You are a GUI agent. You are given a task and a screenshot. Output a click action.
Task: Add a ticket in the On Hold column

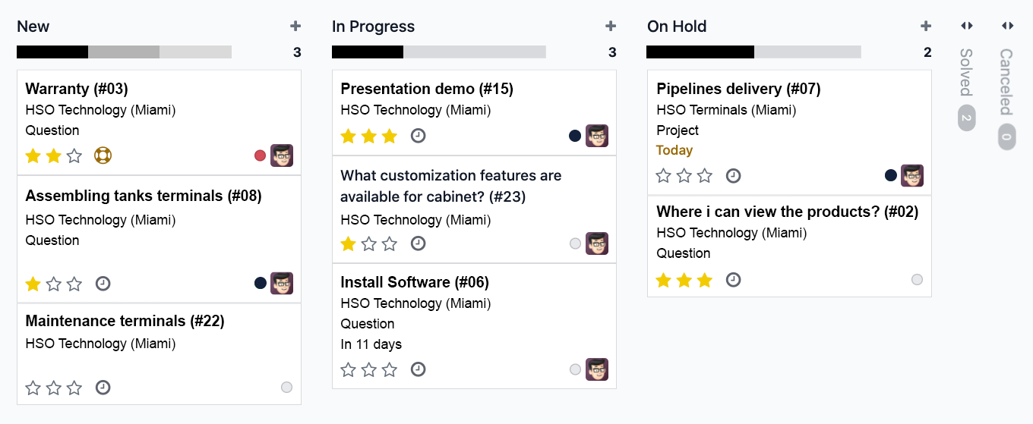926,27
